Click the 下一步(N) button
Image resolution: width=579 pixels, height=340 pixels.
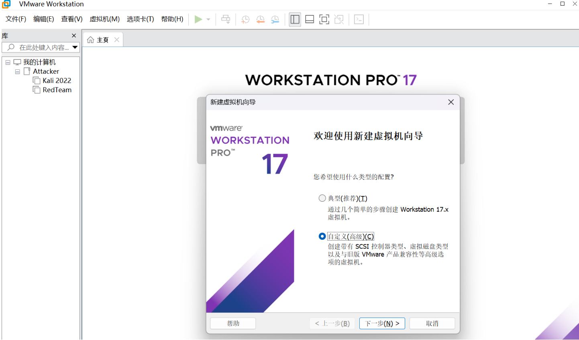tap(382, 323)
